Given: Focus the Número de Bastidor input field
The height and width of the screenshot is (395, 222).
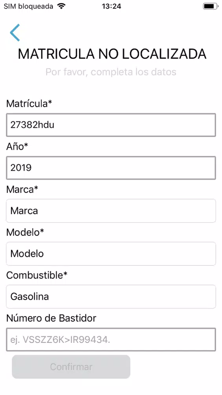Looking at the screenshot, I should click(x=111, y=339).
